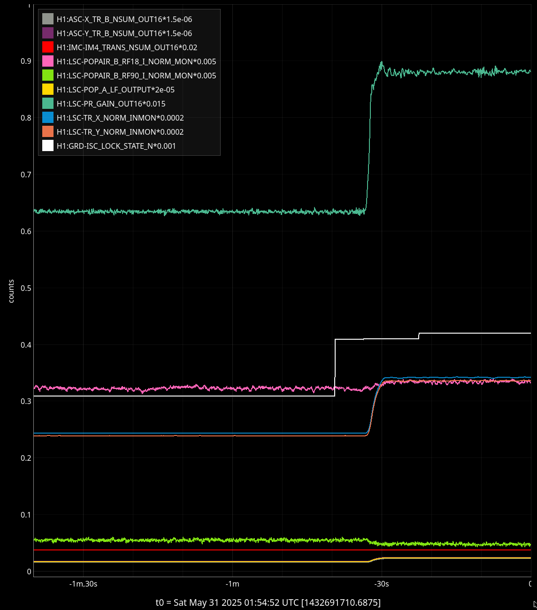This screenshot has width=537, height=610.
Task: Click the purple swatch for ASC-Y_TR_B_NSUM_OUT16
Action: (48, 33)
